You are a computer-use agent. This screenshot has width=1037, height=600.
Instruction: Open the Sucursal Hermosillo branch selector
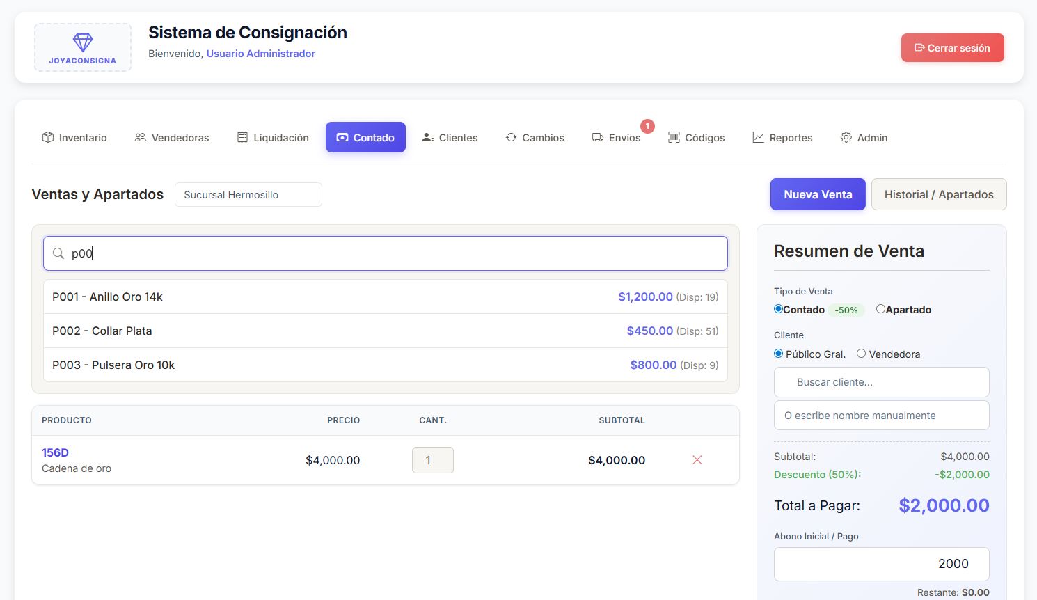(248, 195)
